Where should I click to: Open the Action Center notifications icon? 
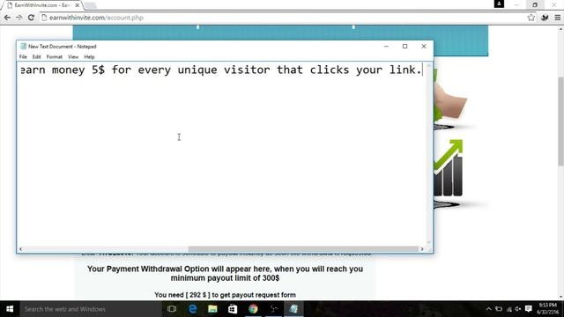(529, 309)
